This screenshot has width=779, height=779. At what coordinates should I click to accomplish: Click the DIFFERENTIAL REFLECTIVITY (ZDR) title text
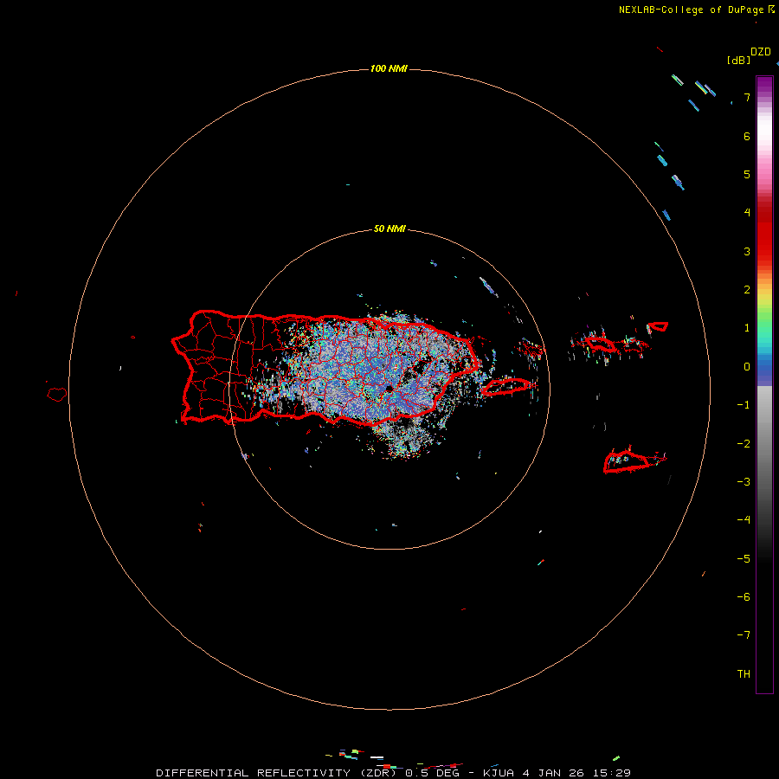[x=278, y=773]
